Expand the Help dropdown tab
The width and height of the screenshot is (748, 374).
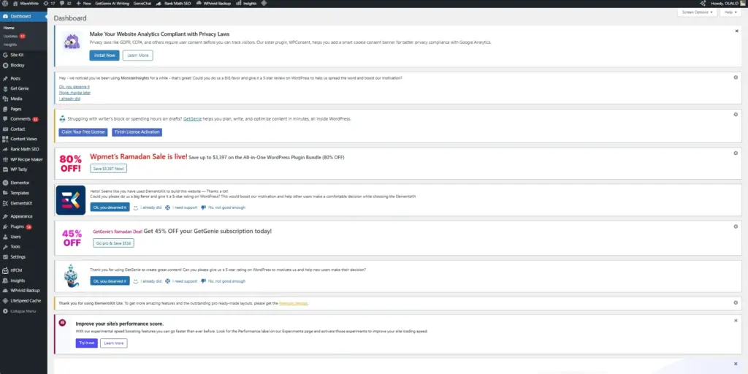[x=730, y=12]
